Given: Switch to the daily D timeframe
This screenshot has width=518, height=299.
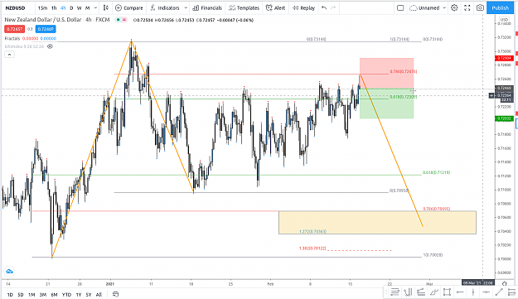Looking at the screenshot, I should pos(71,8).
